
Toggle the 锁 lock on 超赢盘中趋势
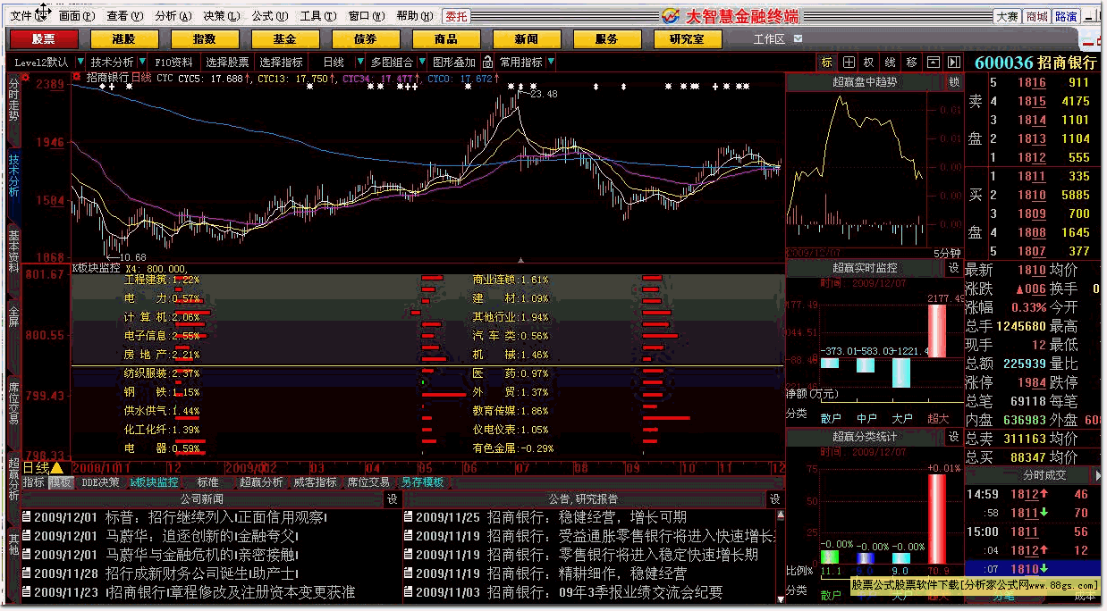coord(955,81)
